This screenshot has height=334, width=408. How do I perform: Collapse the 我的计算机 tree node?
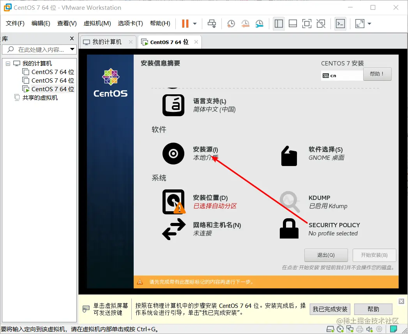8,63
